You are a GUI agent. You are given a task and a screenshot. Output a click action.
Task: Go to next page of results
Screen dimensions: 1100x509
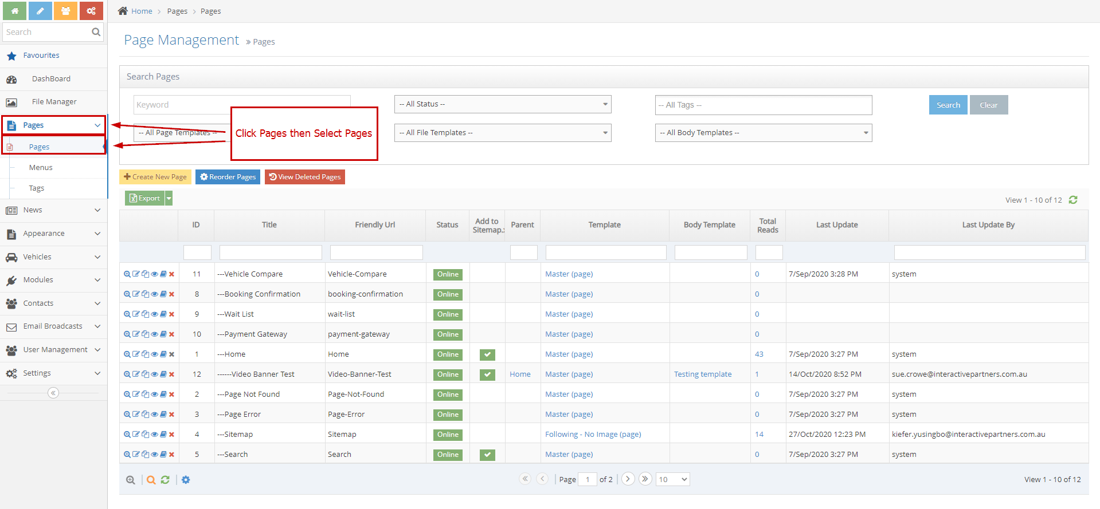point(628,479)
